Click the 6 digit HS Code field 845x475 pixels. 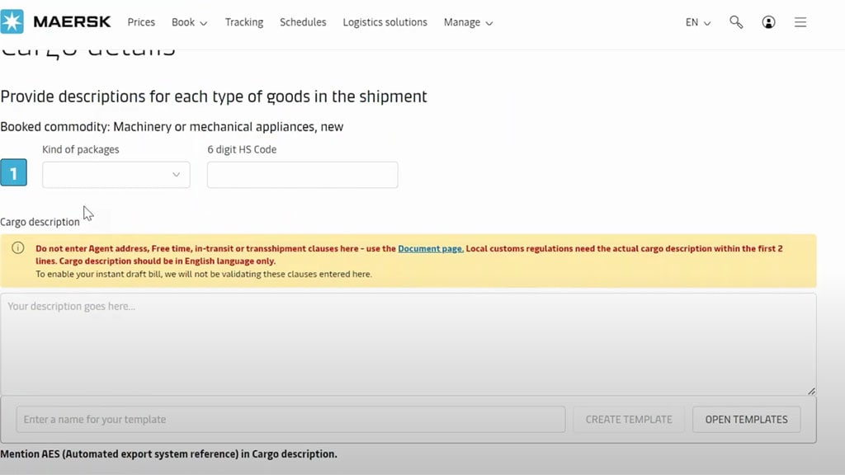point(302,175)
